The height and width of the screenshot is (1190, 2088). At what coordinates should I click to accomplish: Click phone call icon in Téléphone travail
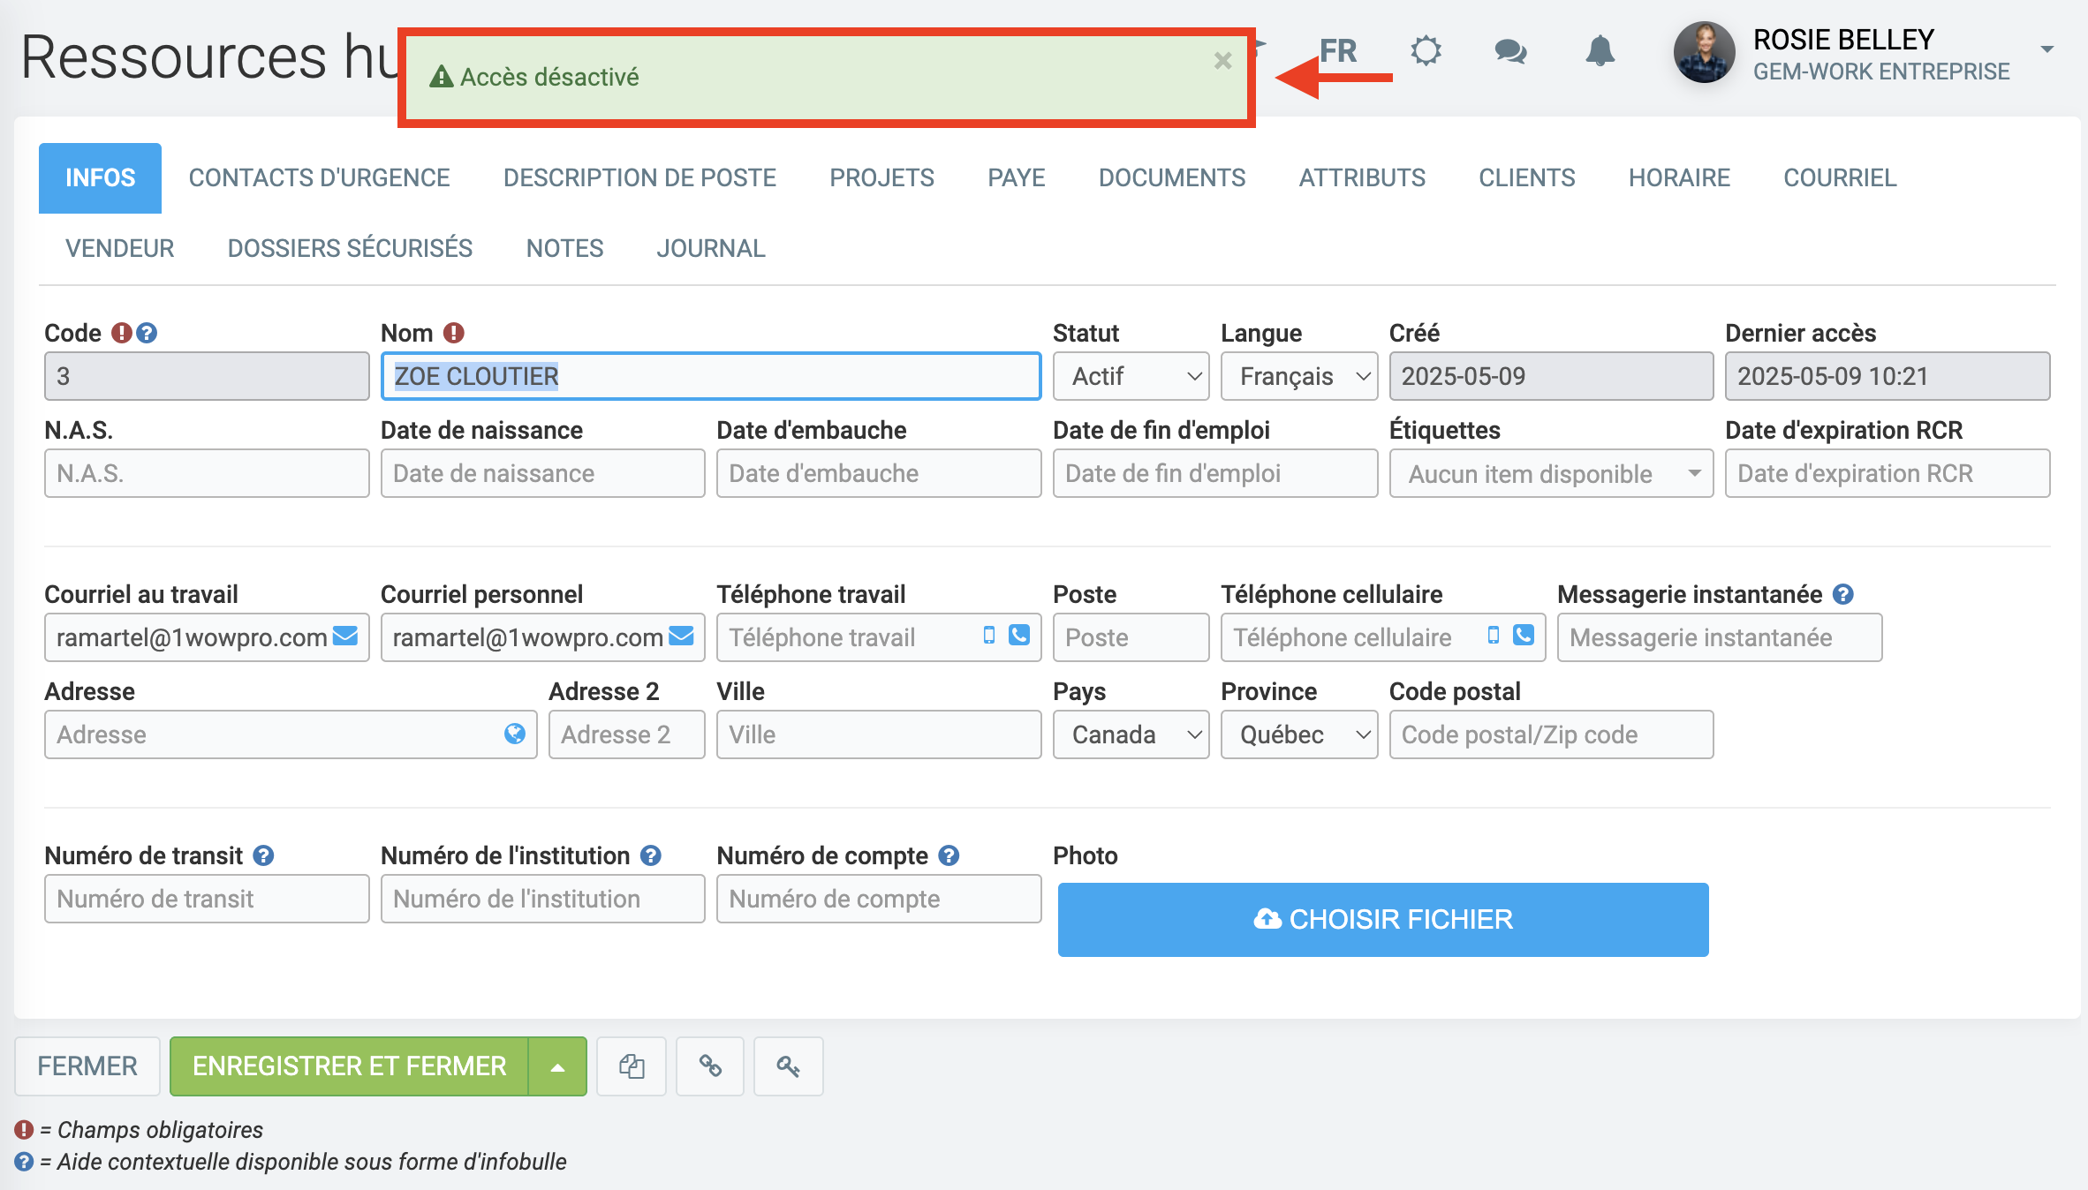tap(1019, 636)
